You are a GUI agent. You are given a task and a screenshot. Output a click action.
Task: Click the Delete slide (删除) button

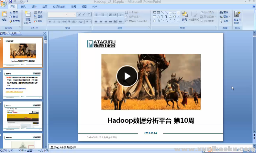tap(38, 21)
